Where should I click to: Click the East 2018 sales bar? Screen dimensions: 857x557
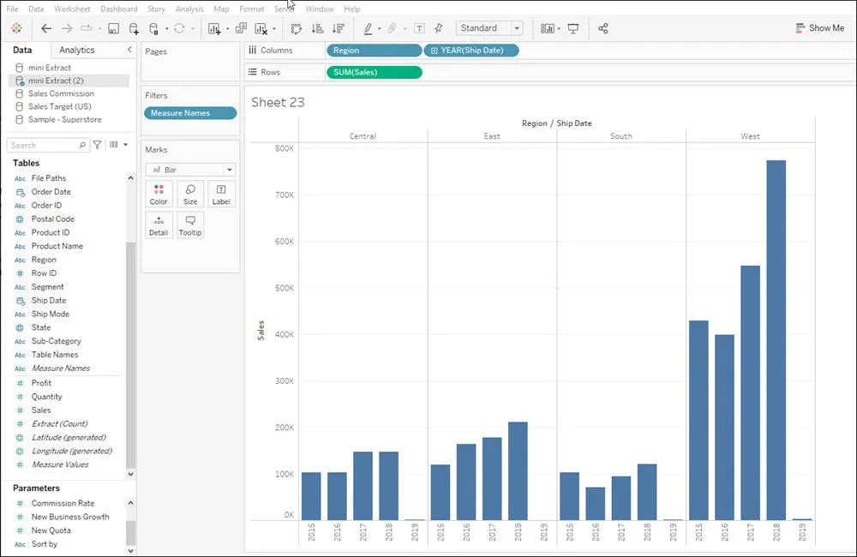click(x=518, y=471)
